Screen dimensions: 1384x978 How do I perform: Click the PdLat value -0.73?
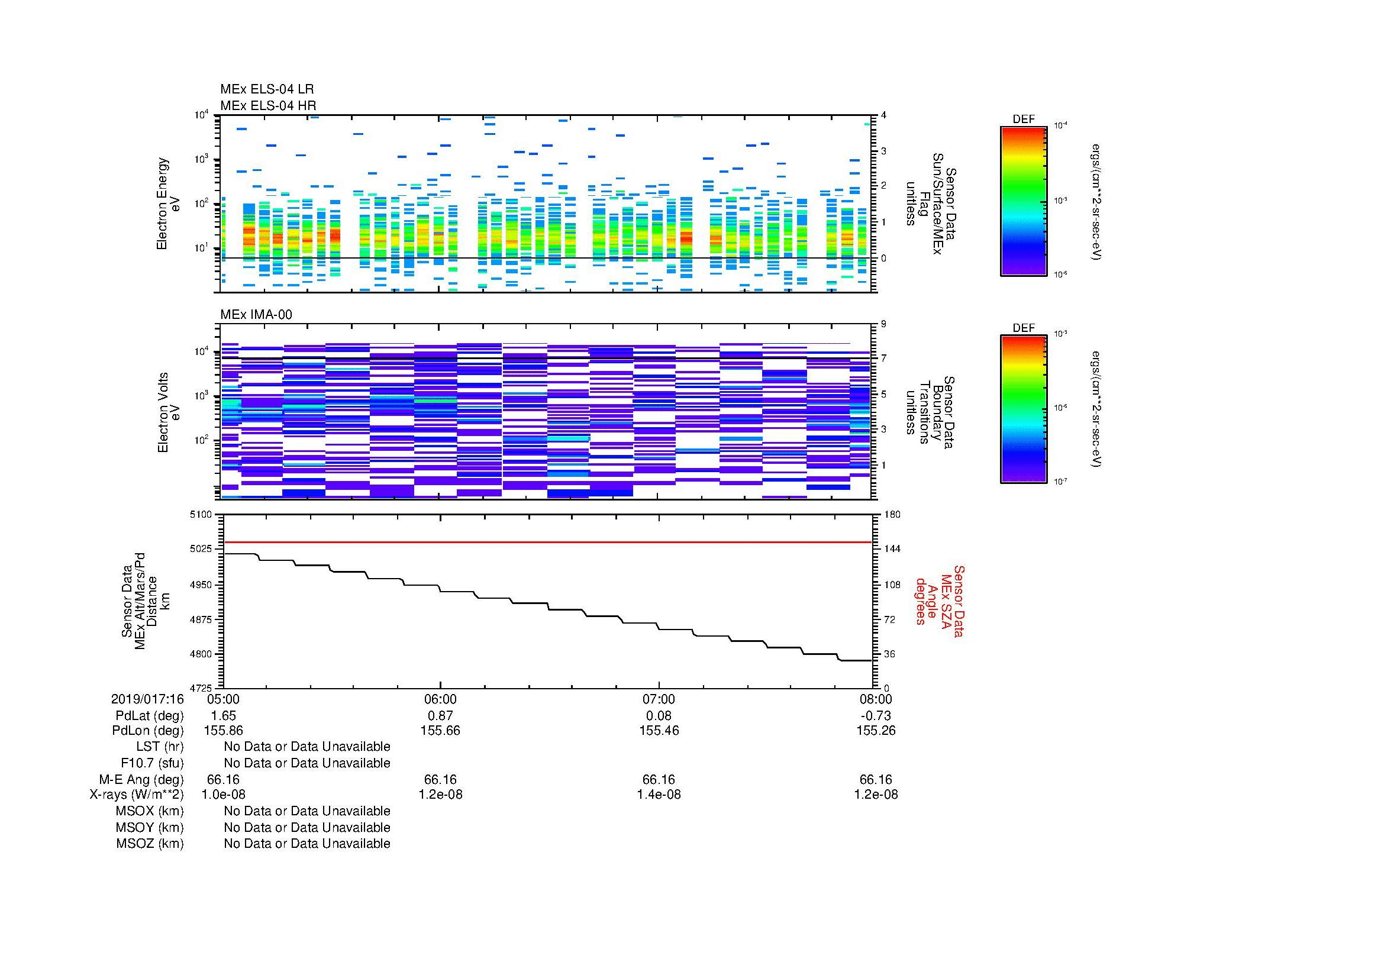click(x=876, y=716)
